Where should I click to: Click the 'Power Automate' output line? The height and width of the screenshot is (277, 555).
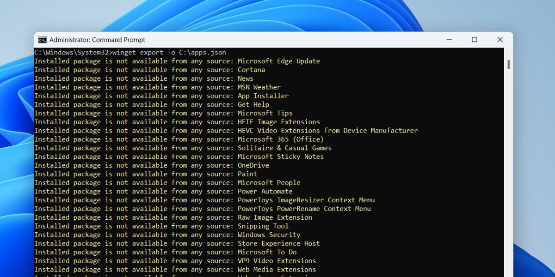click(265, 191)
